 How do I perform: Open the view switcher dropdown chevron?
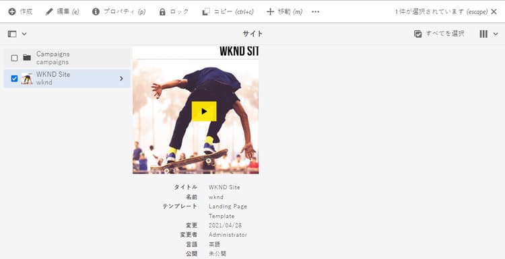click(496, 34)
